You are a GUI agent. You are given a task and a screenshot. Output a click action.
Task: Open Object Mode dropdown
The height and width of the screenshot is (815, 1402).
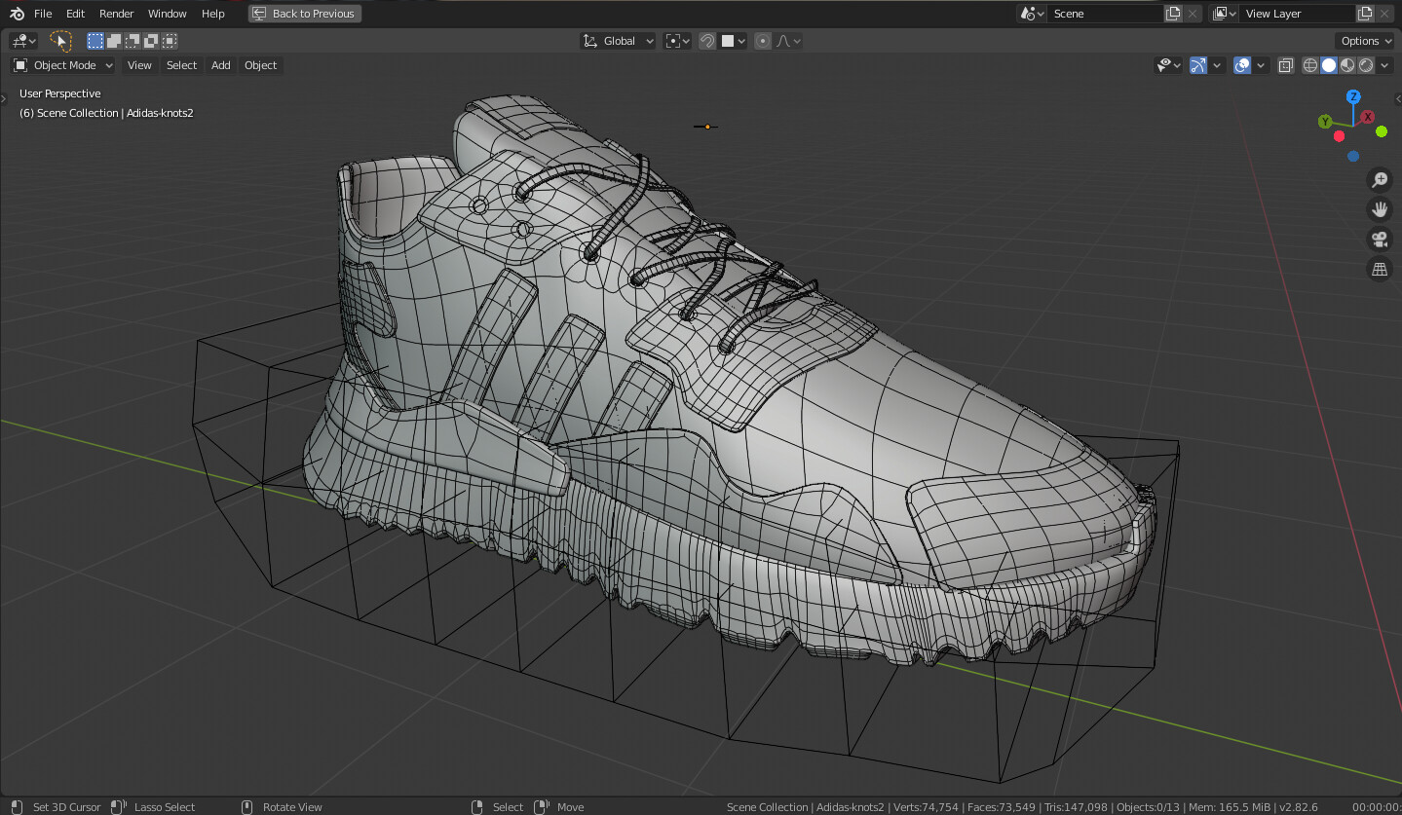point(63,65)
